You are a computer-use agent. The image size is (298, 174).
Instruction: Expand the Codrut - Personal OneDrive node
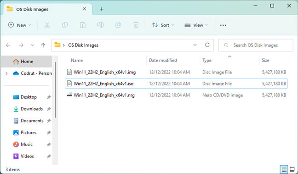[6, 73]
